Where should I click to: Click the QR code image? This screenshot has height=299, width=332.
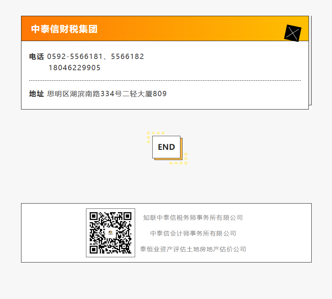(111, 233)
